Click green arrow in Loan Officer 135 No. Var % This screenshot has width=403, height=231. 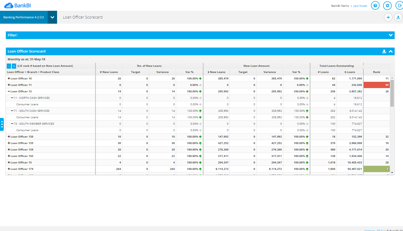coord(200,143)
